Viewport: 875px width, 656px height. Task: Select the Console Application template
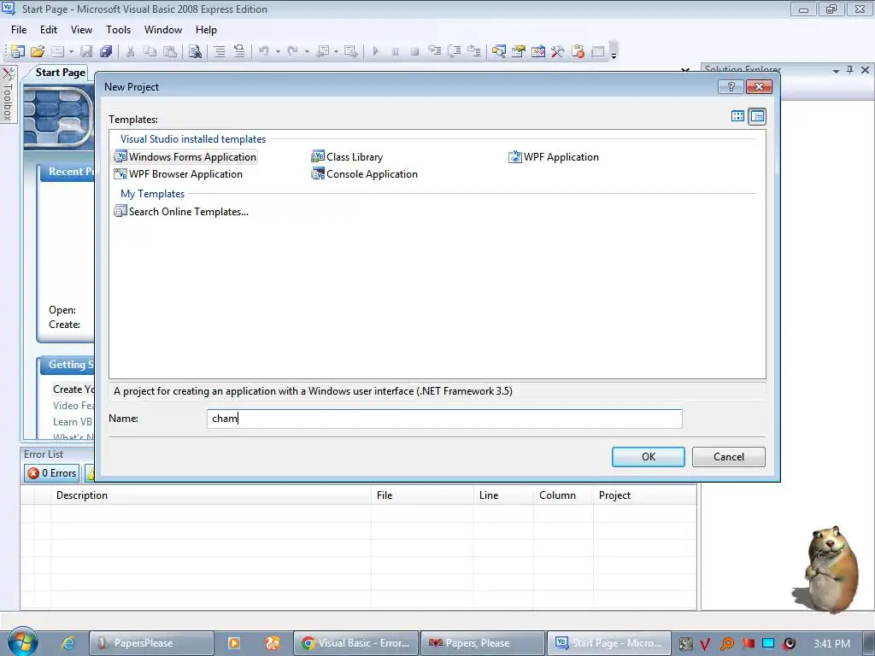(x=364, y=174)
